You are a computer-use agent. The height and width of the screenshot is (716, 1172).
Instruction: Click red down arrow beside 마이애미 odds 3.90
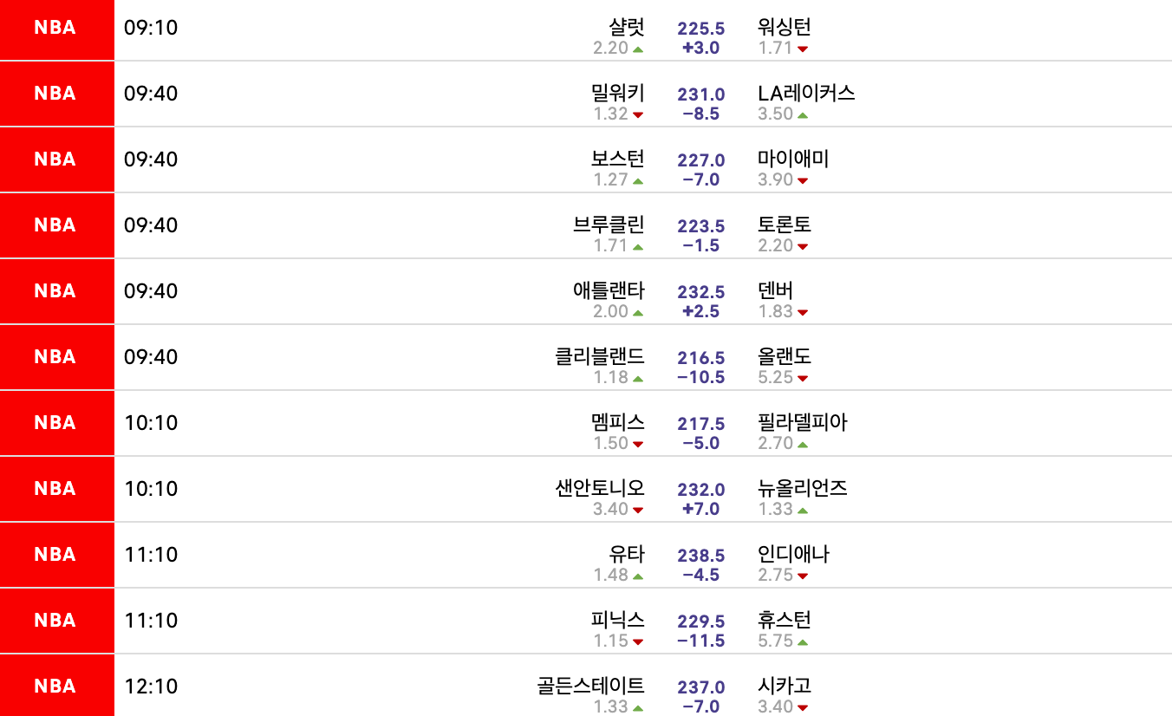pyautogui.click(x=803, y=181)
